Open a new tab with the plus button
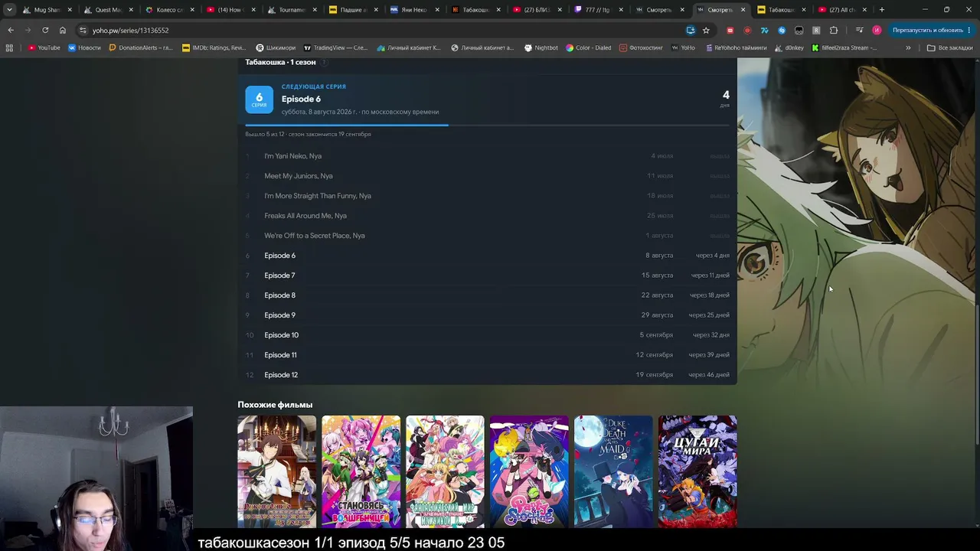 (x=882, y=10)
